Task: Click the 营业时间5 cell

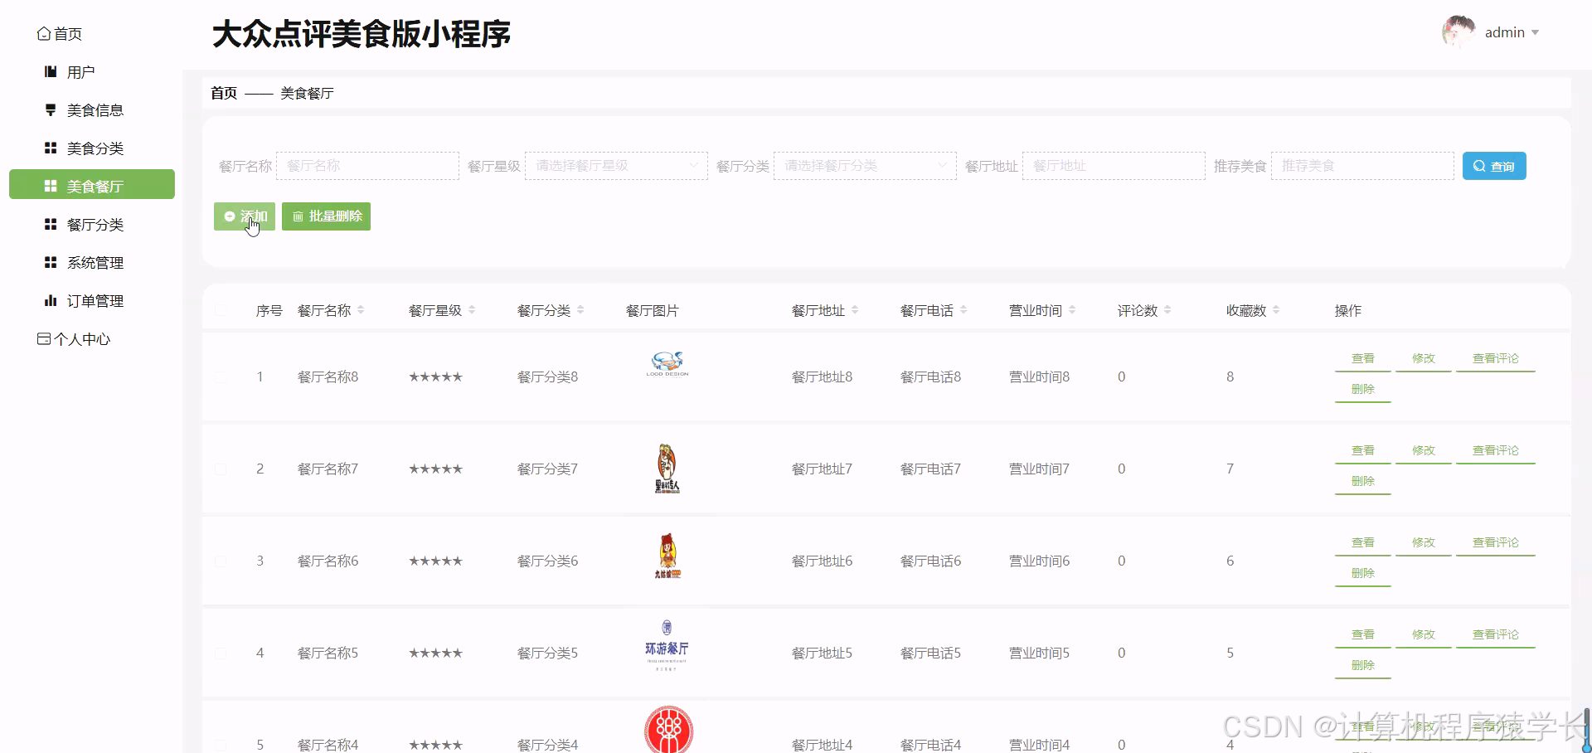Action: pos(1039,653)
